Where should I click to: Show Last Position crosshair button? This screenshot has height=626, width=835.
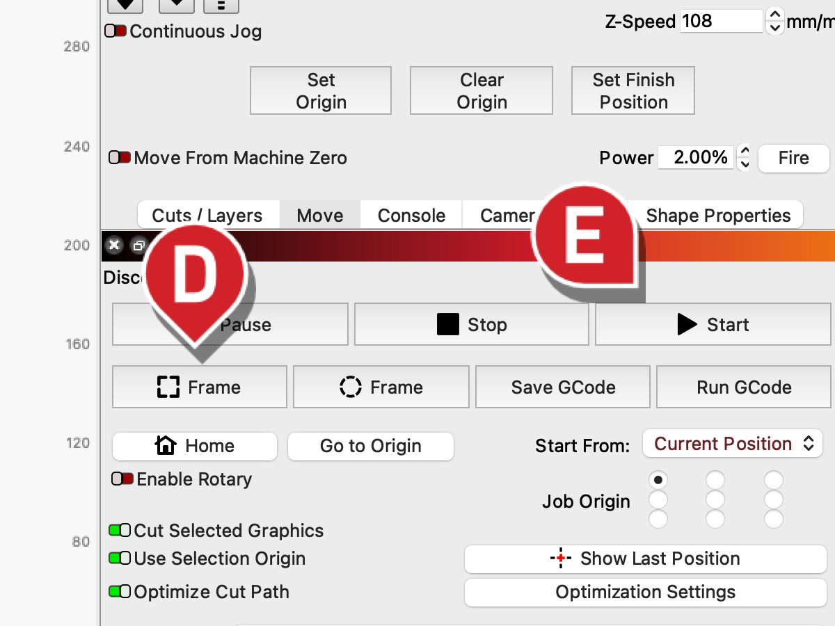click(646, 559)
